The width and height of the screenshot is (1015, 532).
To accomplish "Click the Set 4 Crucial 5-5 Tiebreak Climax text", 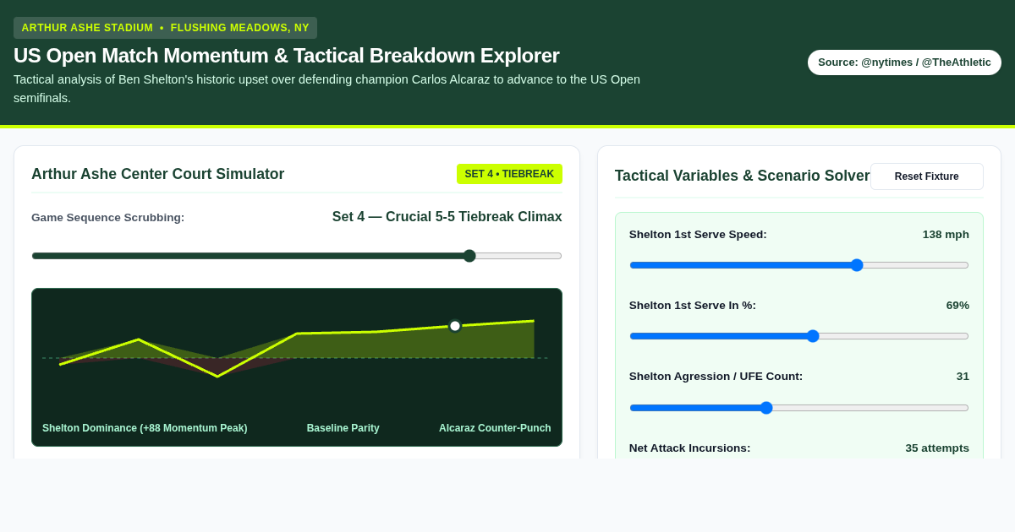I will [447, 217].
